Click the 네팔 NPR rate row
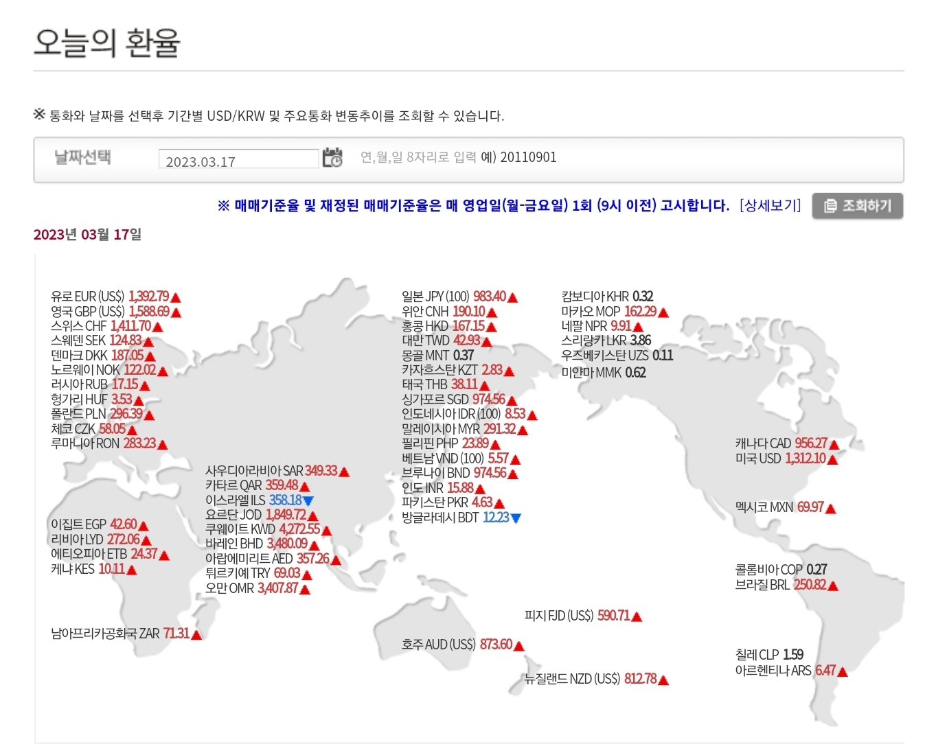 coord(602,326)
